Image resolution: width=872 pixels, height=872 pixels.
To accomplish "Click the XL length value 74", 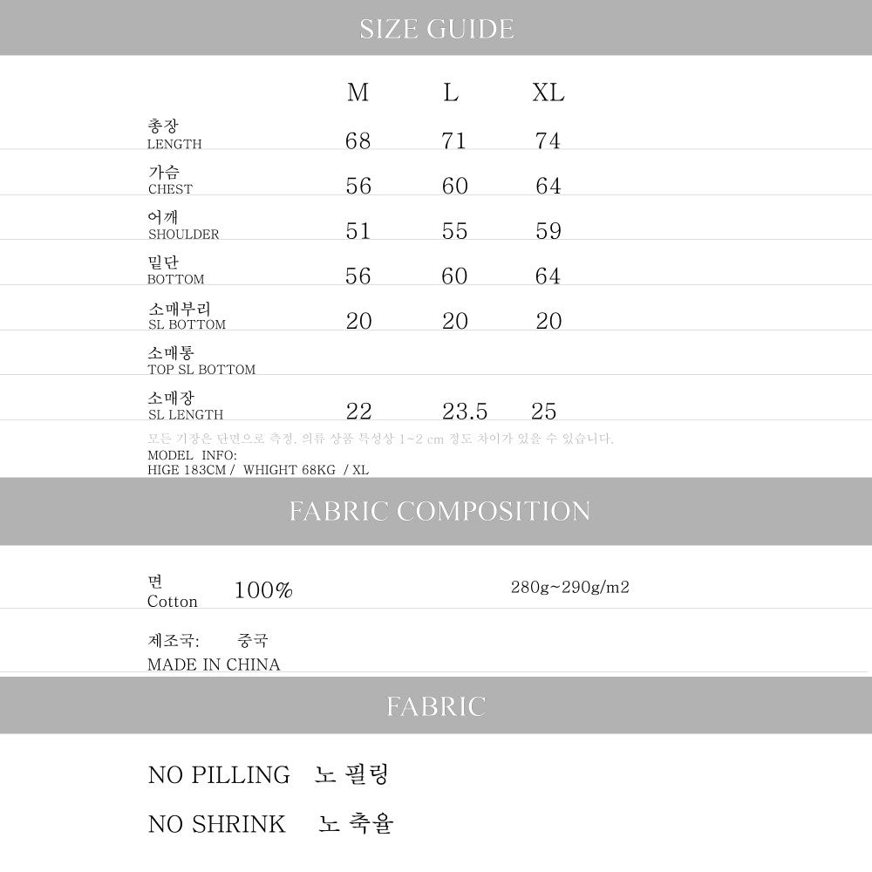I will pos(548,140).
